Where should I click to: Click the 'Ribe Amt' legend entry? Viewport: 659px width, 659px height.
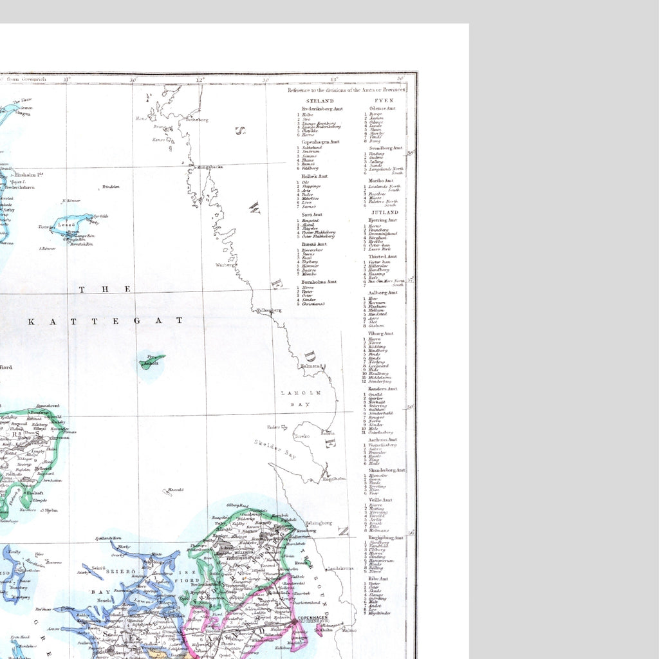378,579
